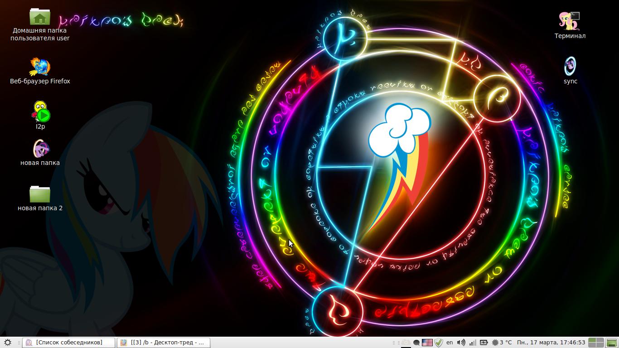Select the 'новая папка' desktop folder

40,149
